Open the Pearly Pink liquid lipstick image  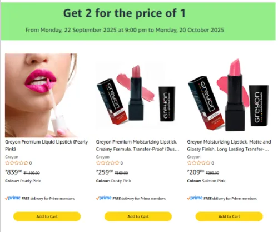click(41, 95)
